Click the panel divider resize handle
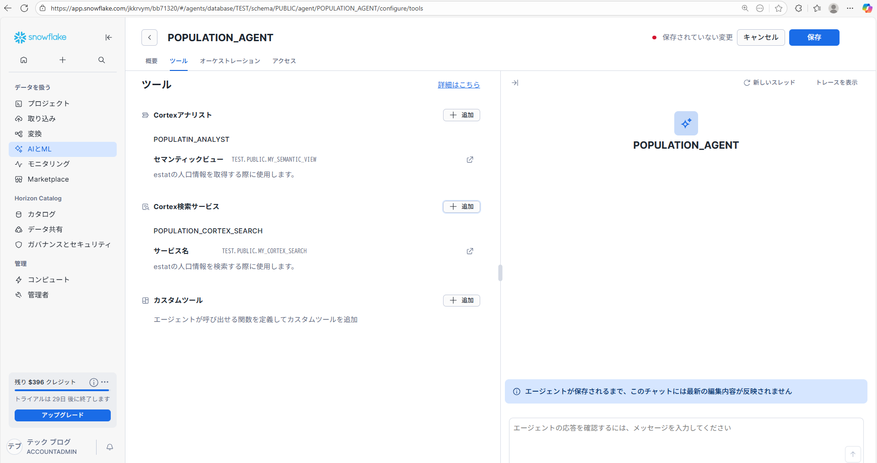This screenshot has height=463, width=877. click(x=500, y=273)
